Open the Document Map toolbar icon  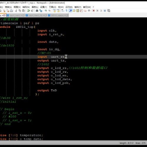(78, 11)
